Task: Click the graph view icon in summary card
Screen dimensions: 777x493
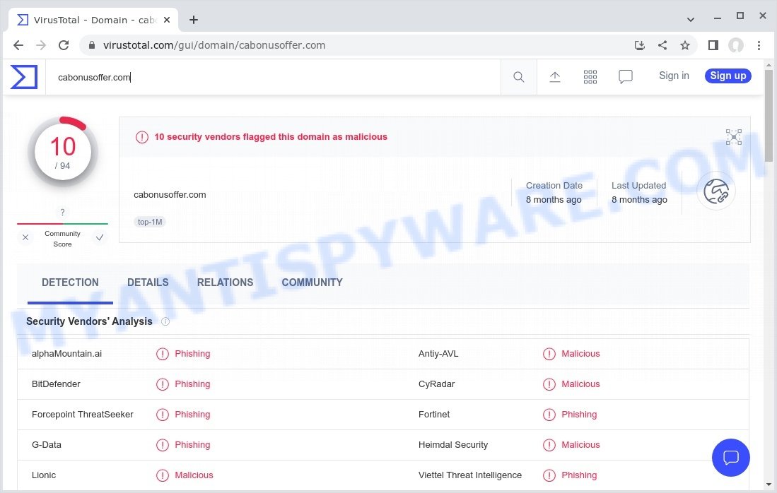Action: point(733,136)
